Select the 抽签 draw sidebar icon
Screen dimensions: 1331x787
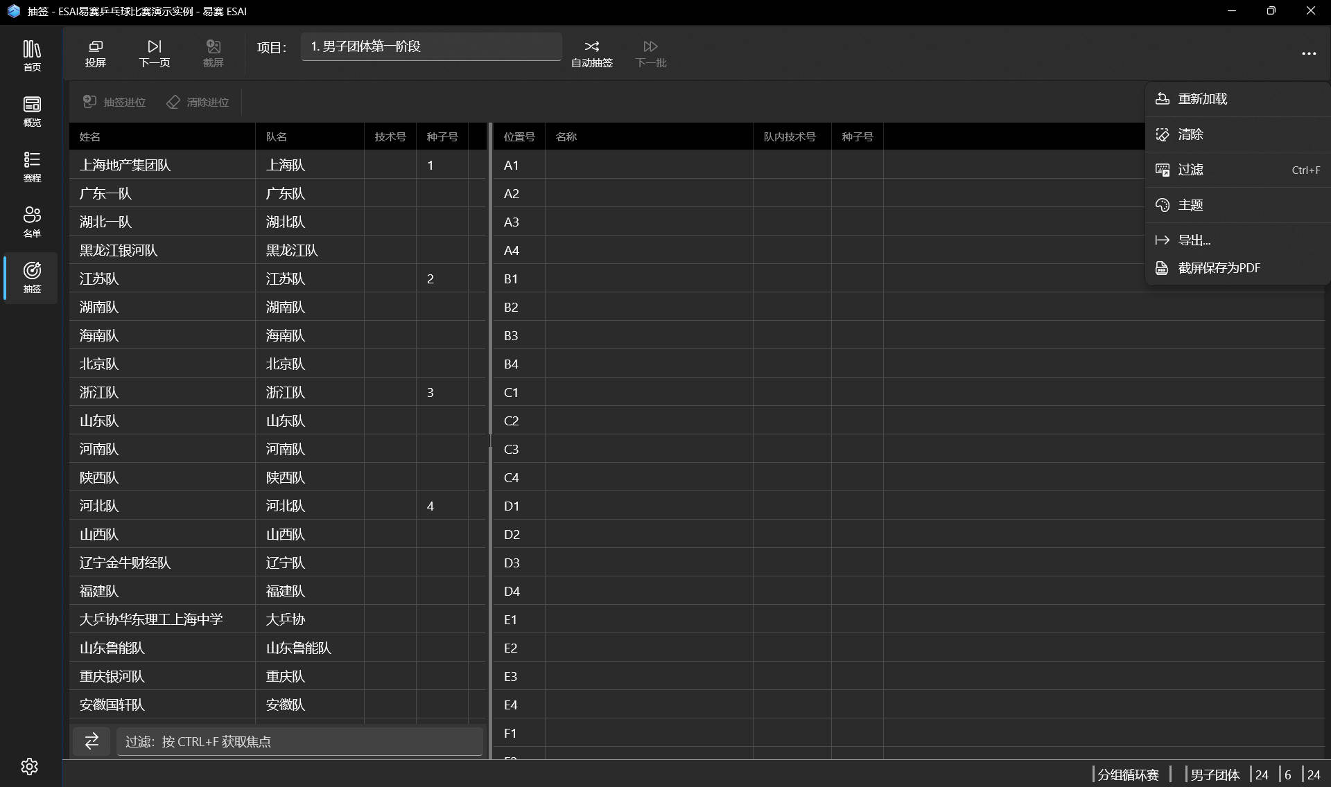pyautogui.click(x=32, y=277)
